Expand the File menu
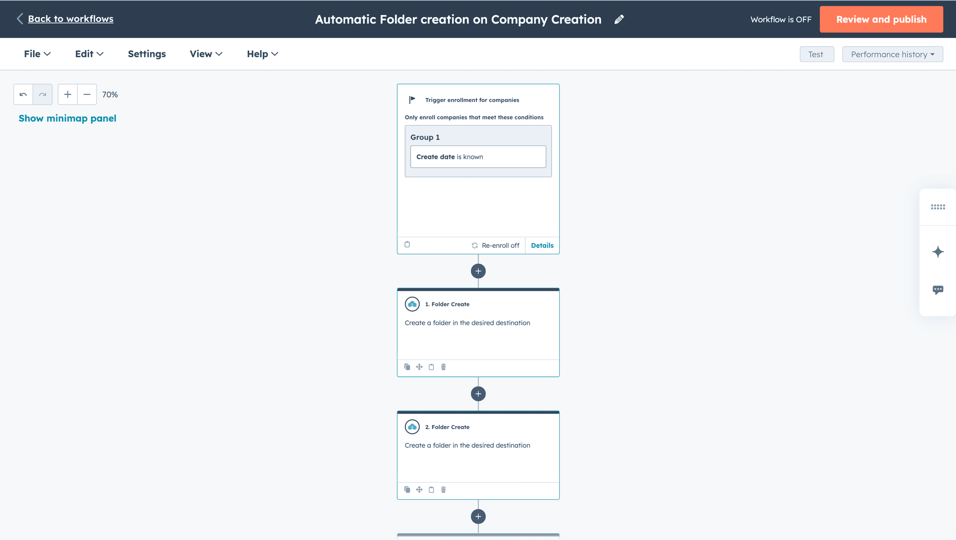The width and height of the screenshot is (956, 540). click(x=37, y=54)
